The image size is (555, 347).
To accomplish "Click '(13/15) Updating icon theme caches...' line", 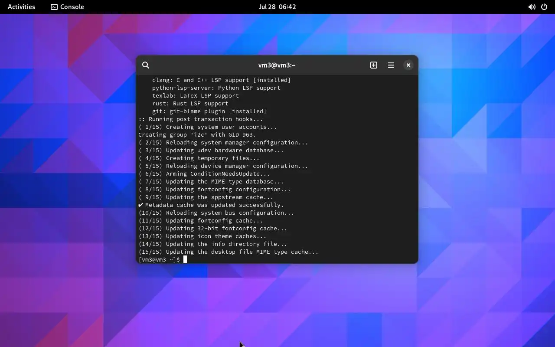I will [x=202, y=236].
